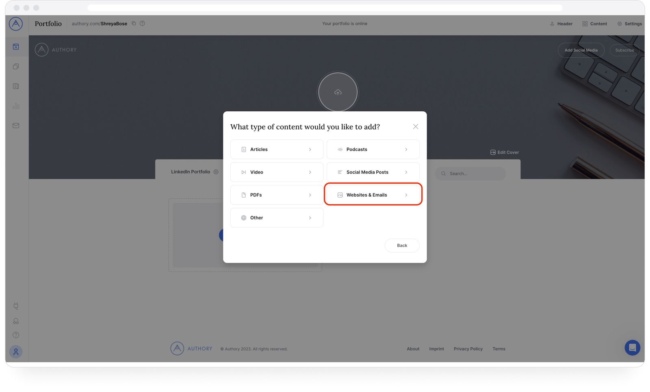This screenshot has width=650, height=392.
Task: Switch to the Content tab
Action: (x=594, y=24)
